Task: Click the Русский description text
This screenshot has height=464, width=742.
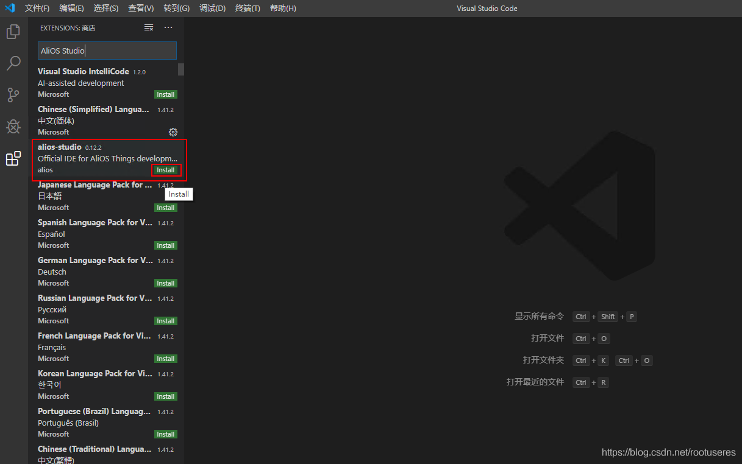Action: point(52,309)
